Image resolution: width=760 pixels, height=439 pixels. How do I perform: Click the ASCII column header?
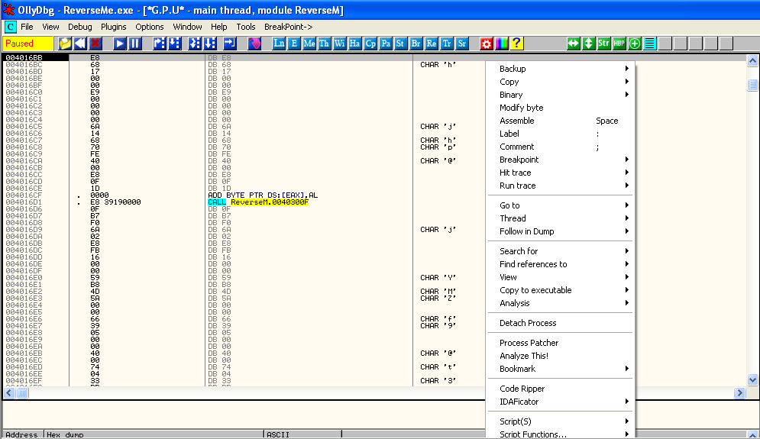tap(302, 434)
